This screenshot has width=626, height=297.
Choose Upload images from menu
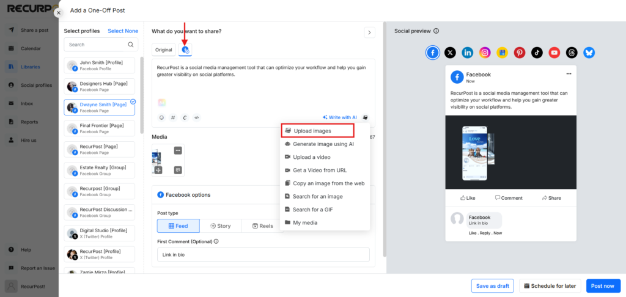pos(318,131)
